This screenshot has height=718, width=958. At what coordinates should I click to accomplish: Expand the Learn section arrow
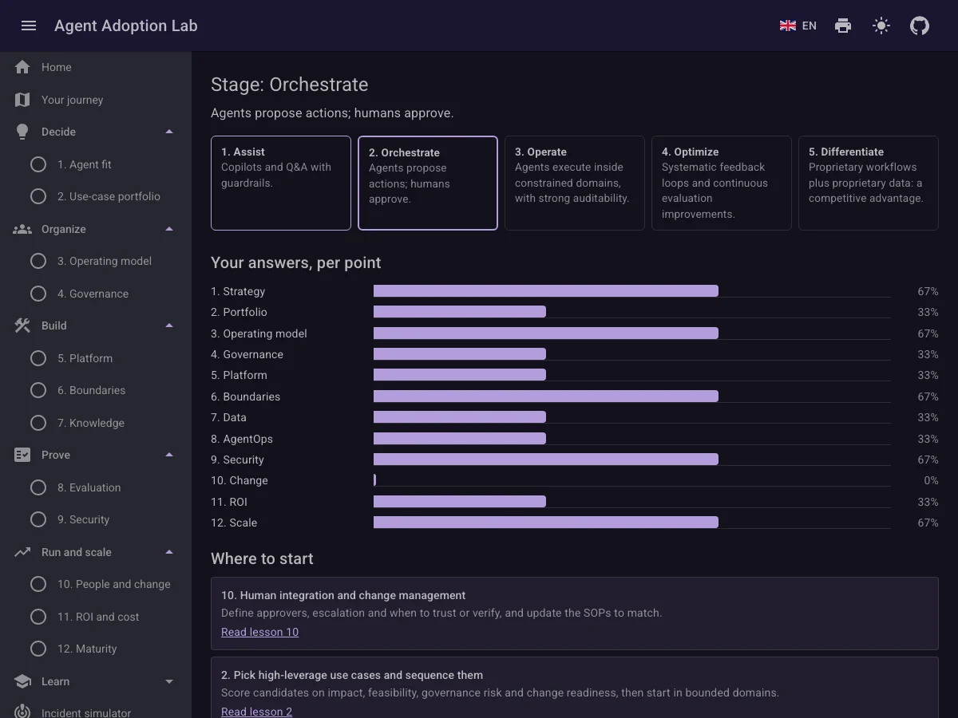pos(169,681)
